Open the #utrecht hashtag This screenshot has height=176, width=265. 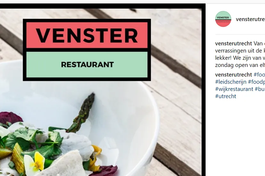226,96
